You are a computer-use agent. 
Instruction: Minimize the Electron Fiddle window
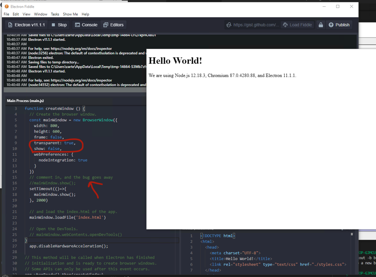[x=324, y=6]
